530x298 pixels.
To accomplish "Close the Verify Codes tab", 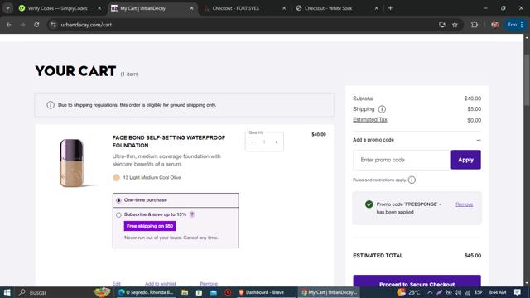I will [99, 8].
